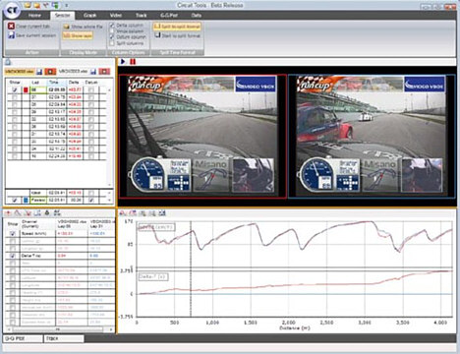Image resolution: width=460 pixels, height=354 pixels.
Task: Click first icon in graph toolbar
Action: [123, 213]
